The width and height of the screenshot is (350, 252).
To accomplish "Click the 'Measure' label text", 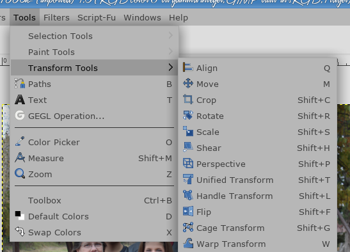I will click(x=46, y=158).
